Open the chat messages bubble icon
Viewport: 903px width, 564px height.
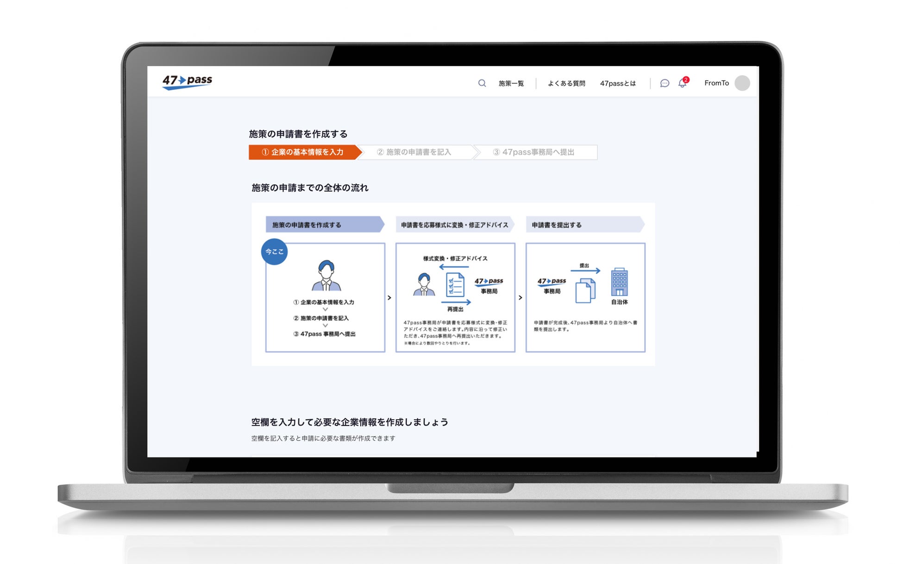pyautogui.click(x=665, y=83)
